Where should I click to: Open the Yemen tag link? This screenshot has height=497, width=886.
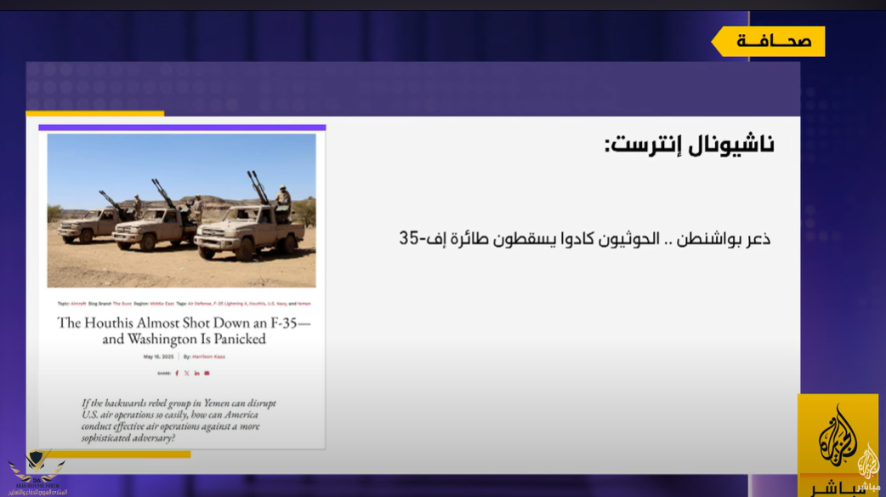tap(304, 304)
